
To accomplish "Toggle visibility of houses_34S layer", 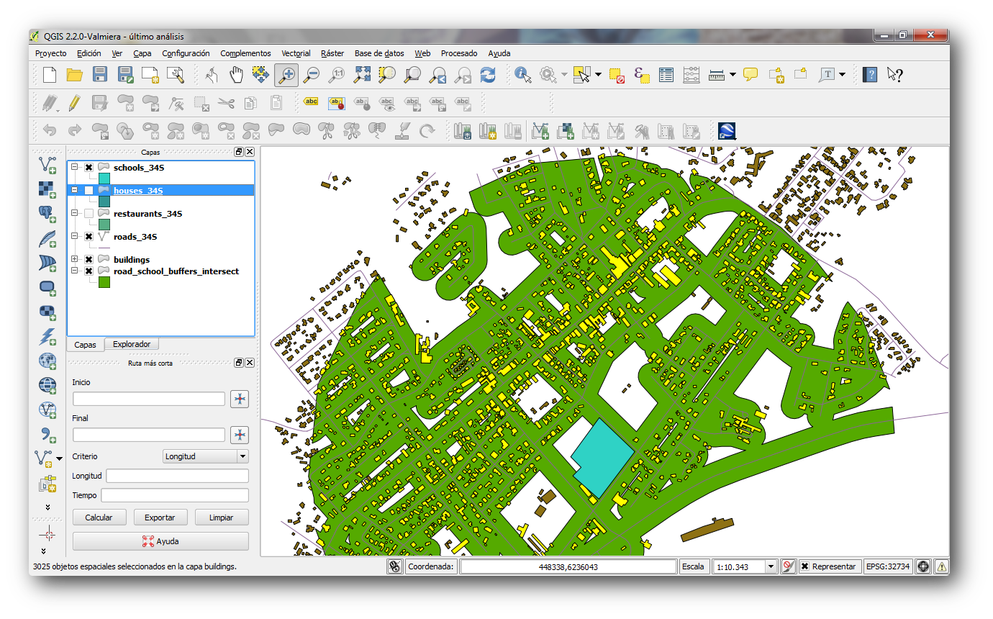I will click(x=89, y=190).
